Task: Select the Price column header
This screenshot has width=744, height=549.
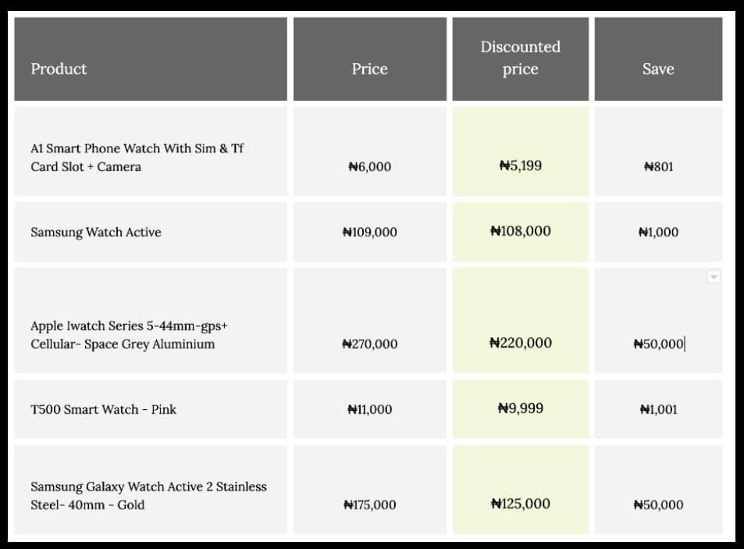Action: (369, 60)
